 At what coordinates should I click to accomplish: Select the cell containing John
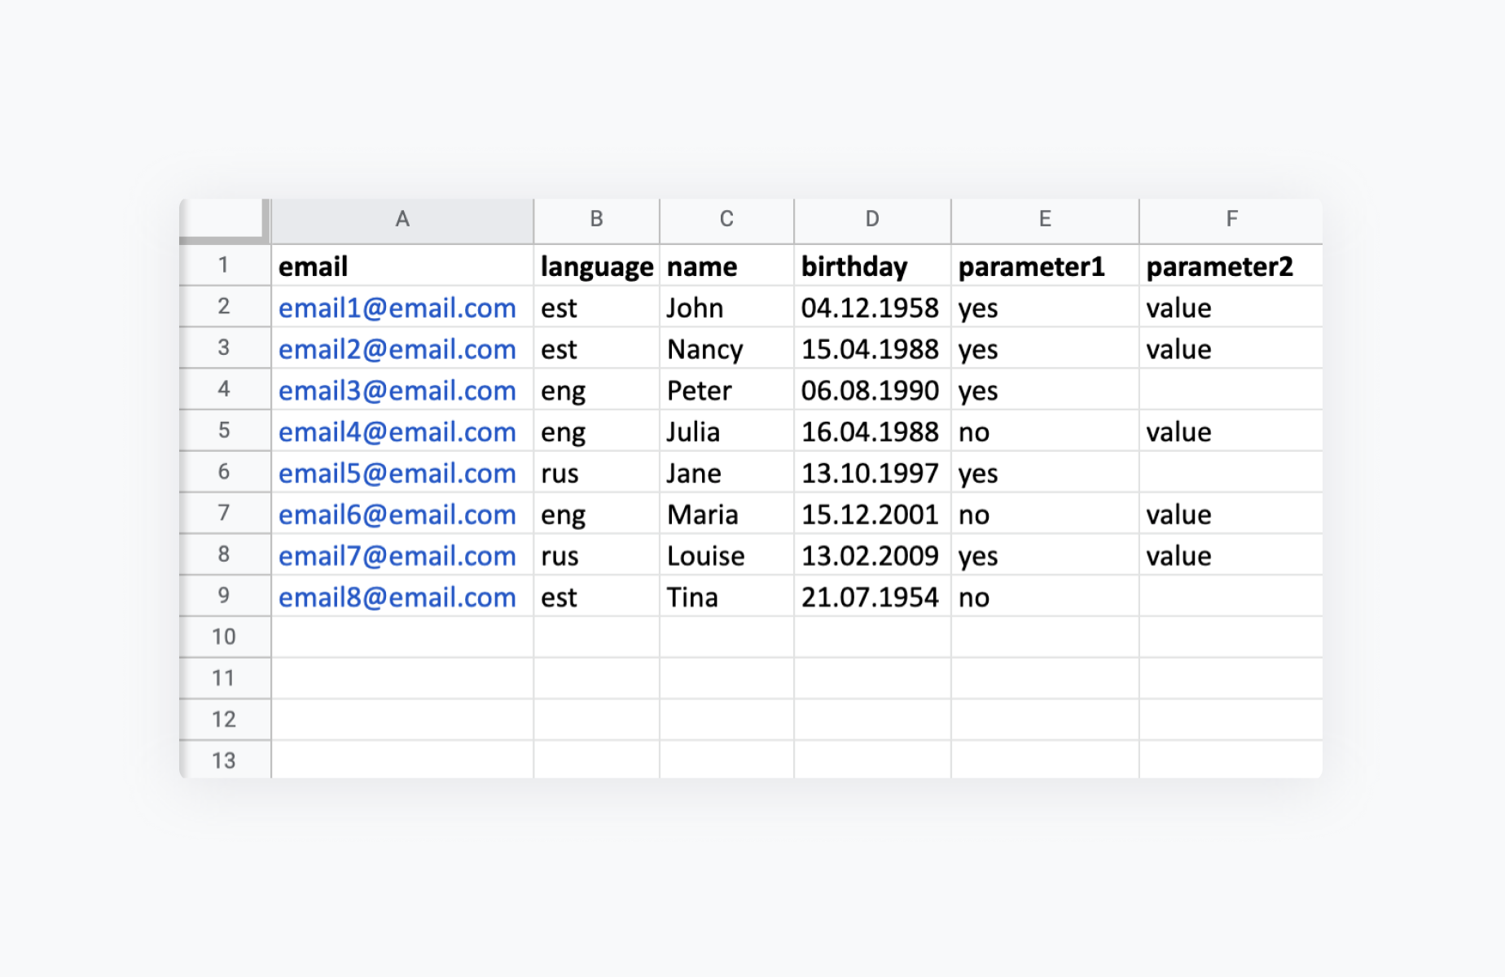point(726,307)
